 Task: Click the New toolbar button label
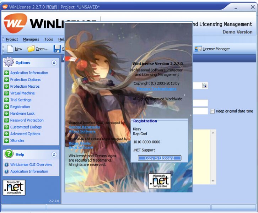coord(18,49)
